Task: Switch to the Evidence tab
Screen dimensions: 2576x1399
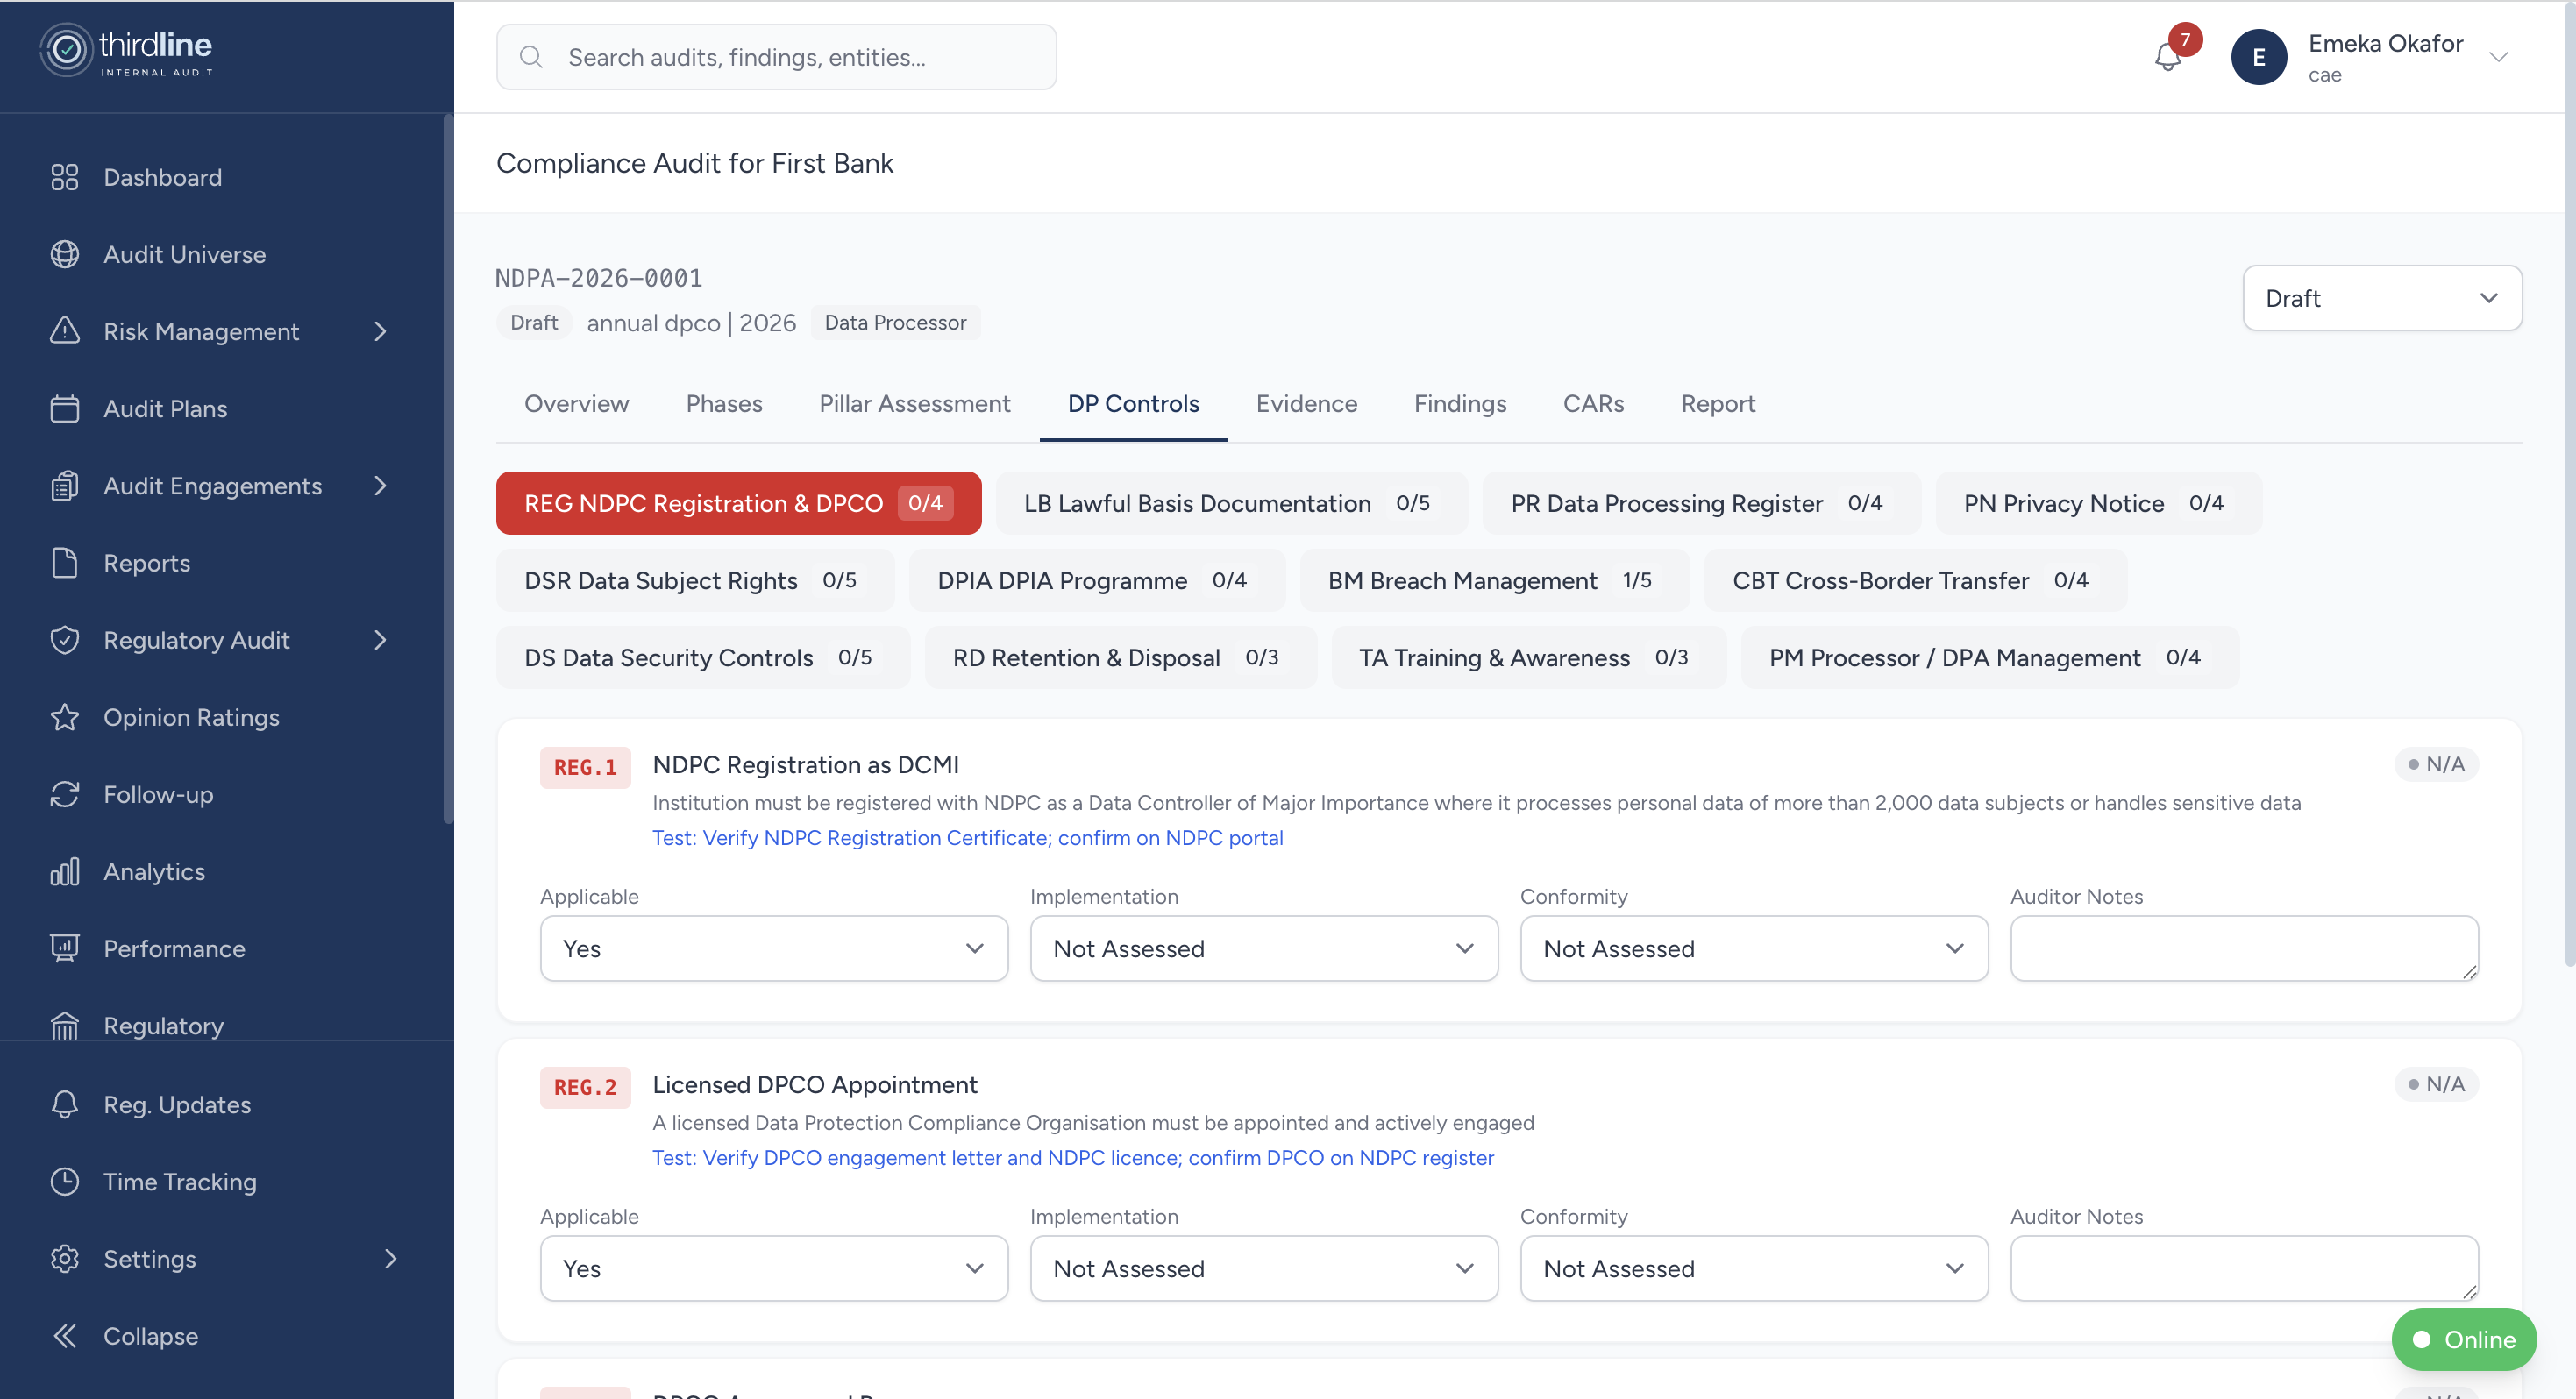Action: [1307, 404]
